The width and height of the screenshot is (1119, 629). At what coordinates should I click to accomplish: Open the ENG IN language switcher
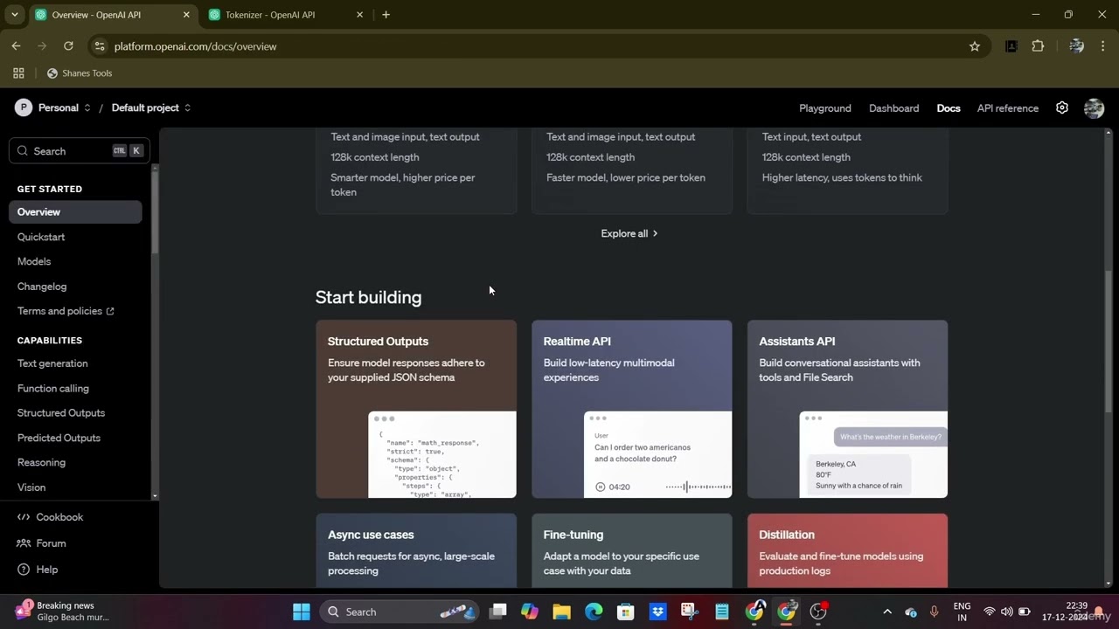coord(962,612)
